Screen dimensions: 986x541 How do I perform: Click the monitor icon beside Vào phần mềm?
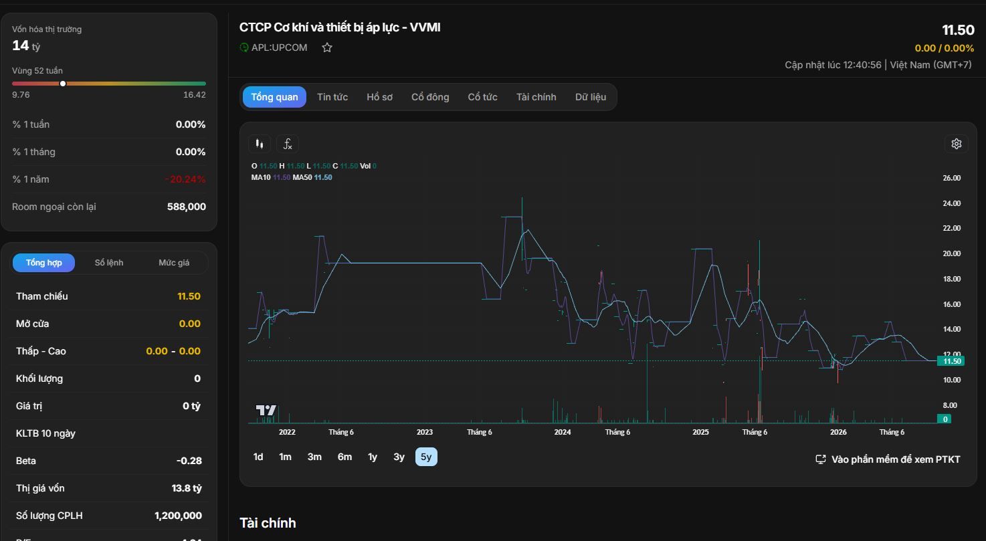(x=821, y=459)
